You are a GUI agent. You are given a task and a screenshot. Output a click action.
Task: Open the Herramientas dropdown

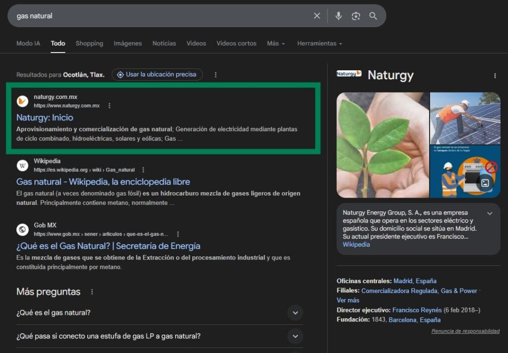click(x=319, y=44)
